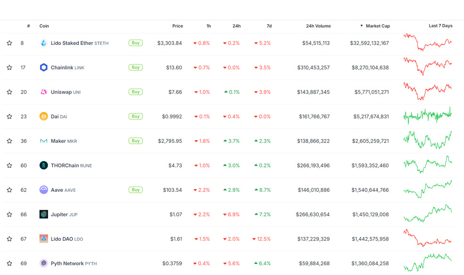Select Lido Staked Ether price $3,303.84
This screenshot has width=464, height=275.
pos(170,43)
